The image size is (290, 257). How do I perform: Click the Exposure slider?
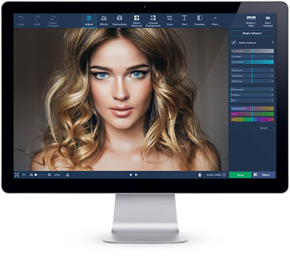pos(252,70)
